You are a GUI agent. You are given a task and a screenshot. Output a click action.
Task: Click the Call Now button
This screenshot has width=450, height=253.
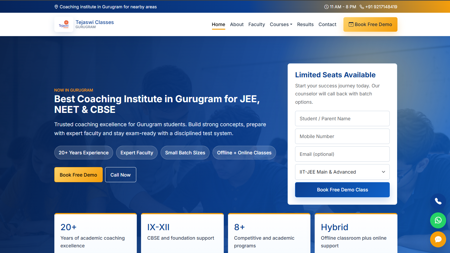point(121,175)
